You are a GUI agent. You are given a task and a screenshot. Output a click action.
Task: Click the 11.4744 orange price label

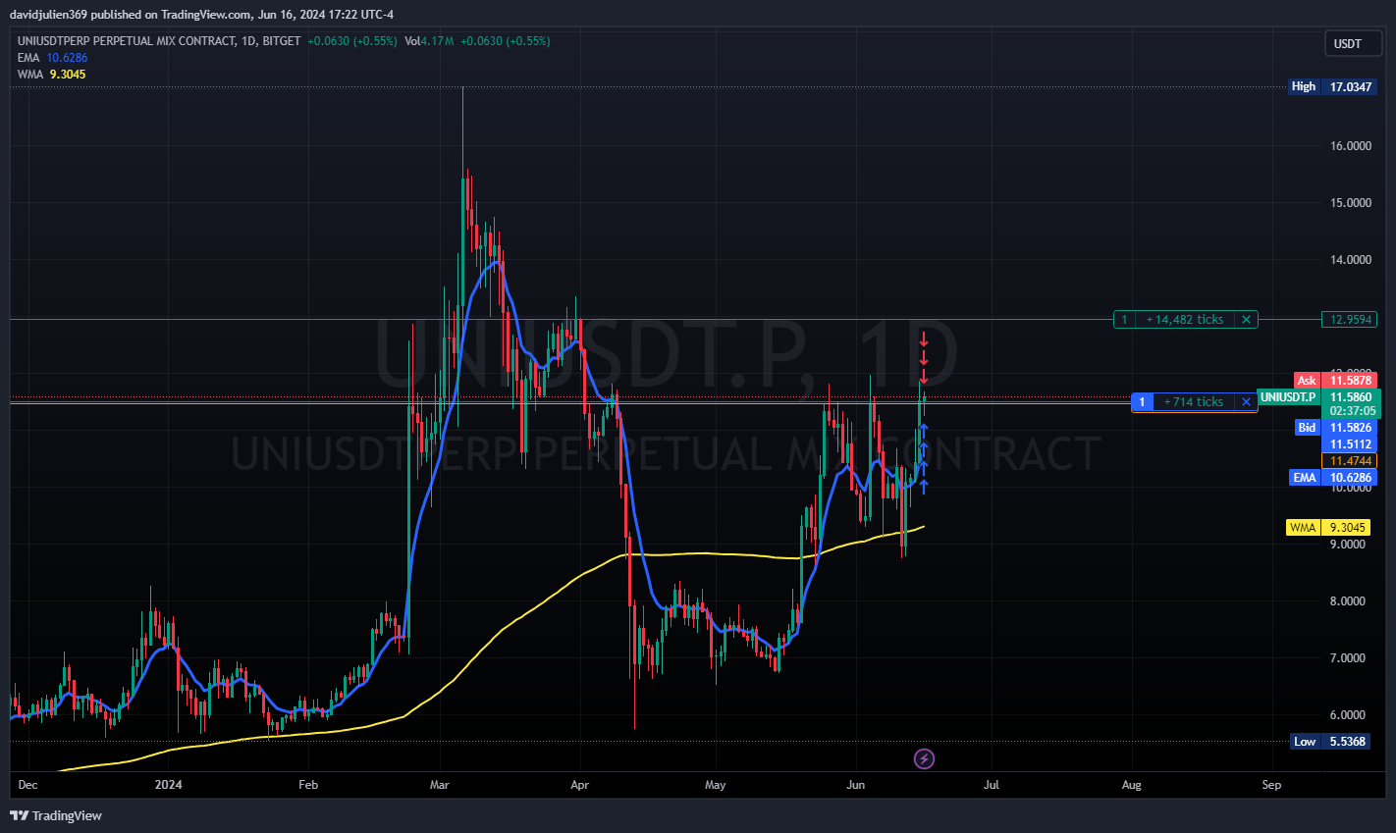click(x=1350, y=460)
